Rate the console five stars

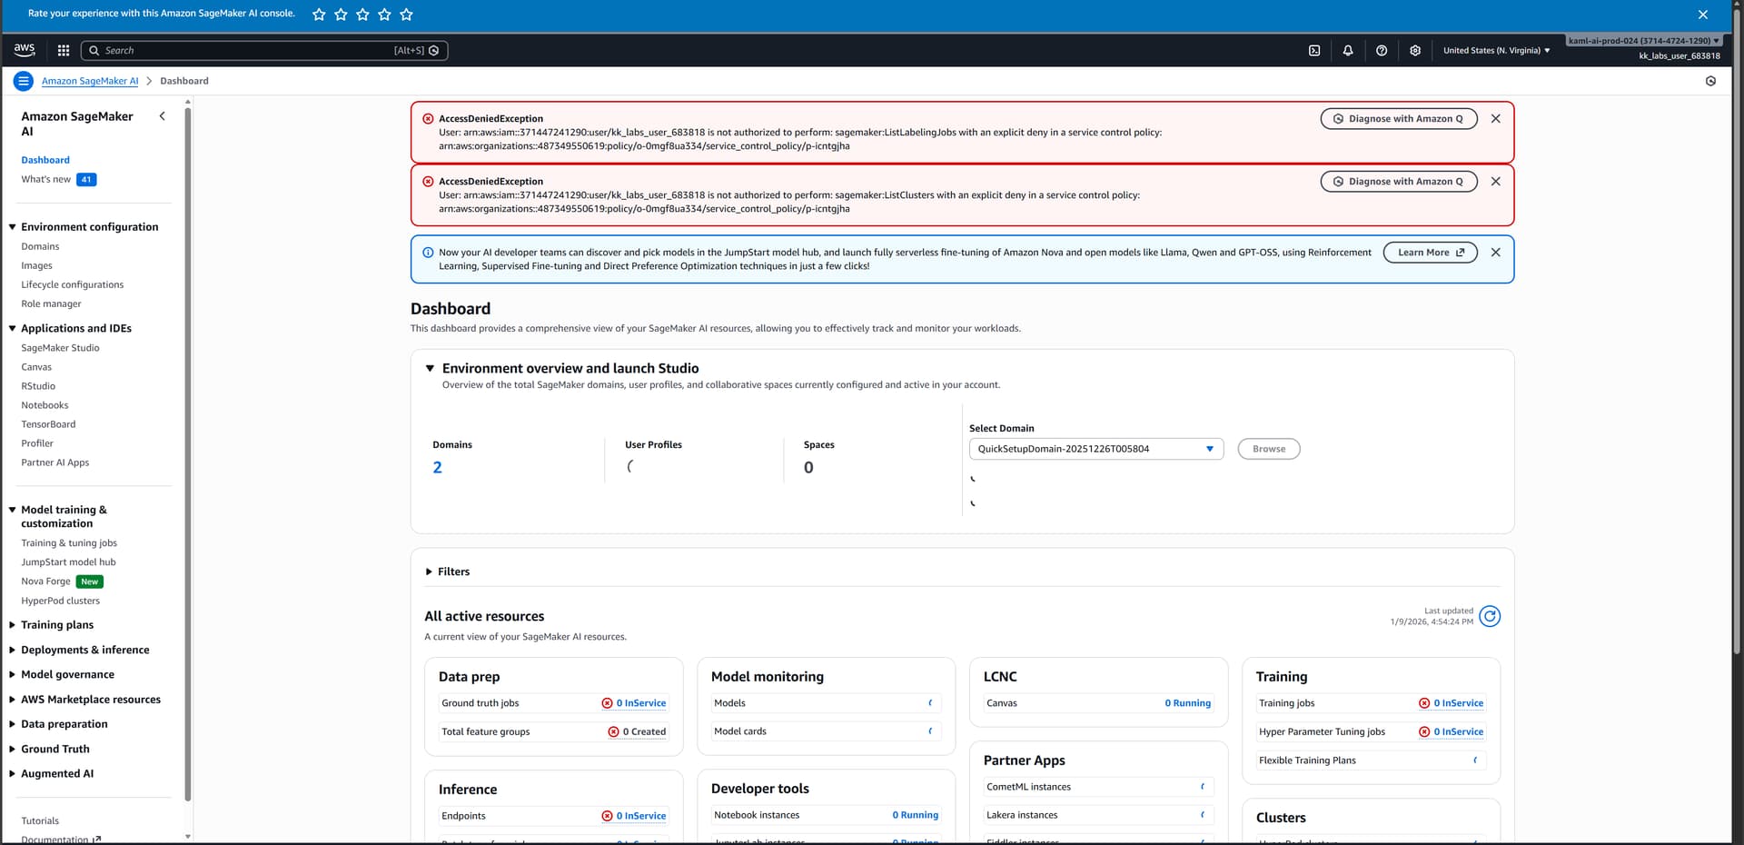pyautogui.click(x=406, y=15)
